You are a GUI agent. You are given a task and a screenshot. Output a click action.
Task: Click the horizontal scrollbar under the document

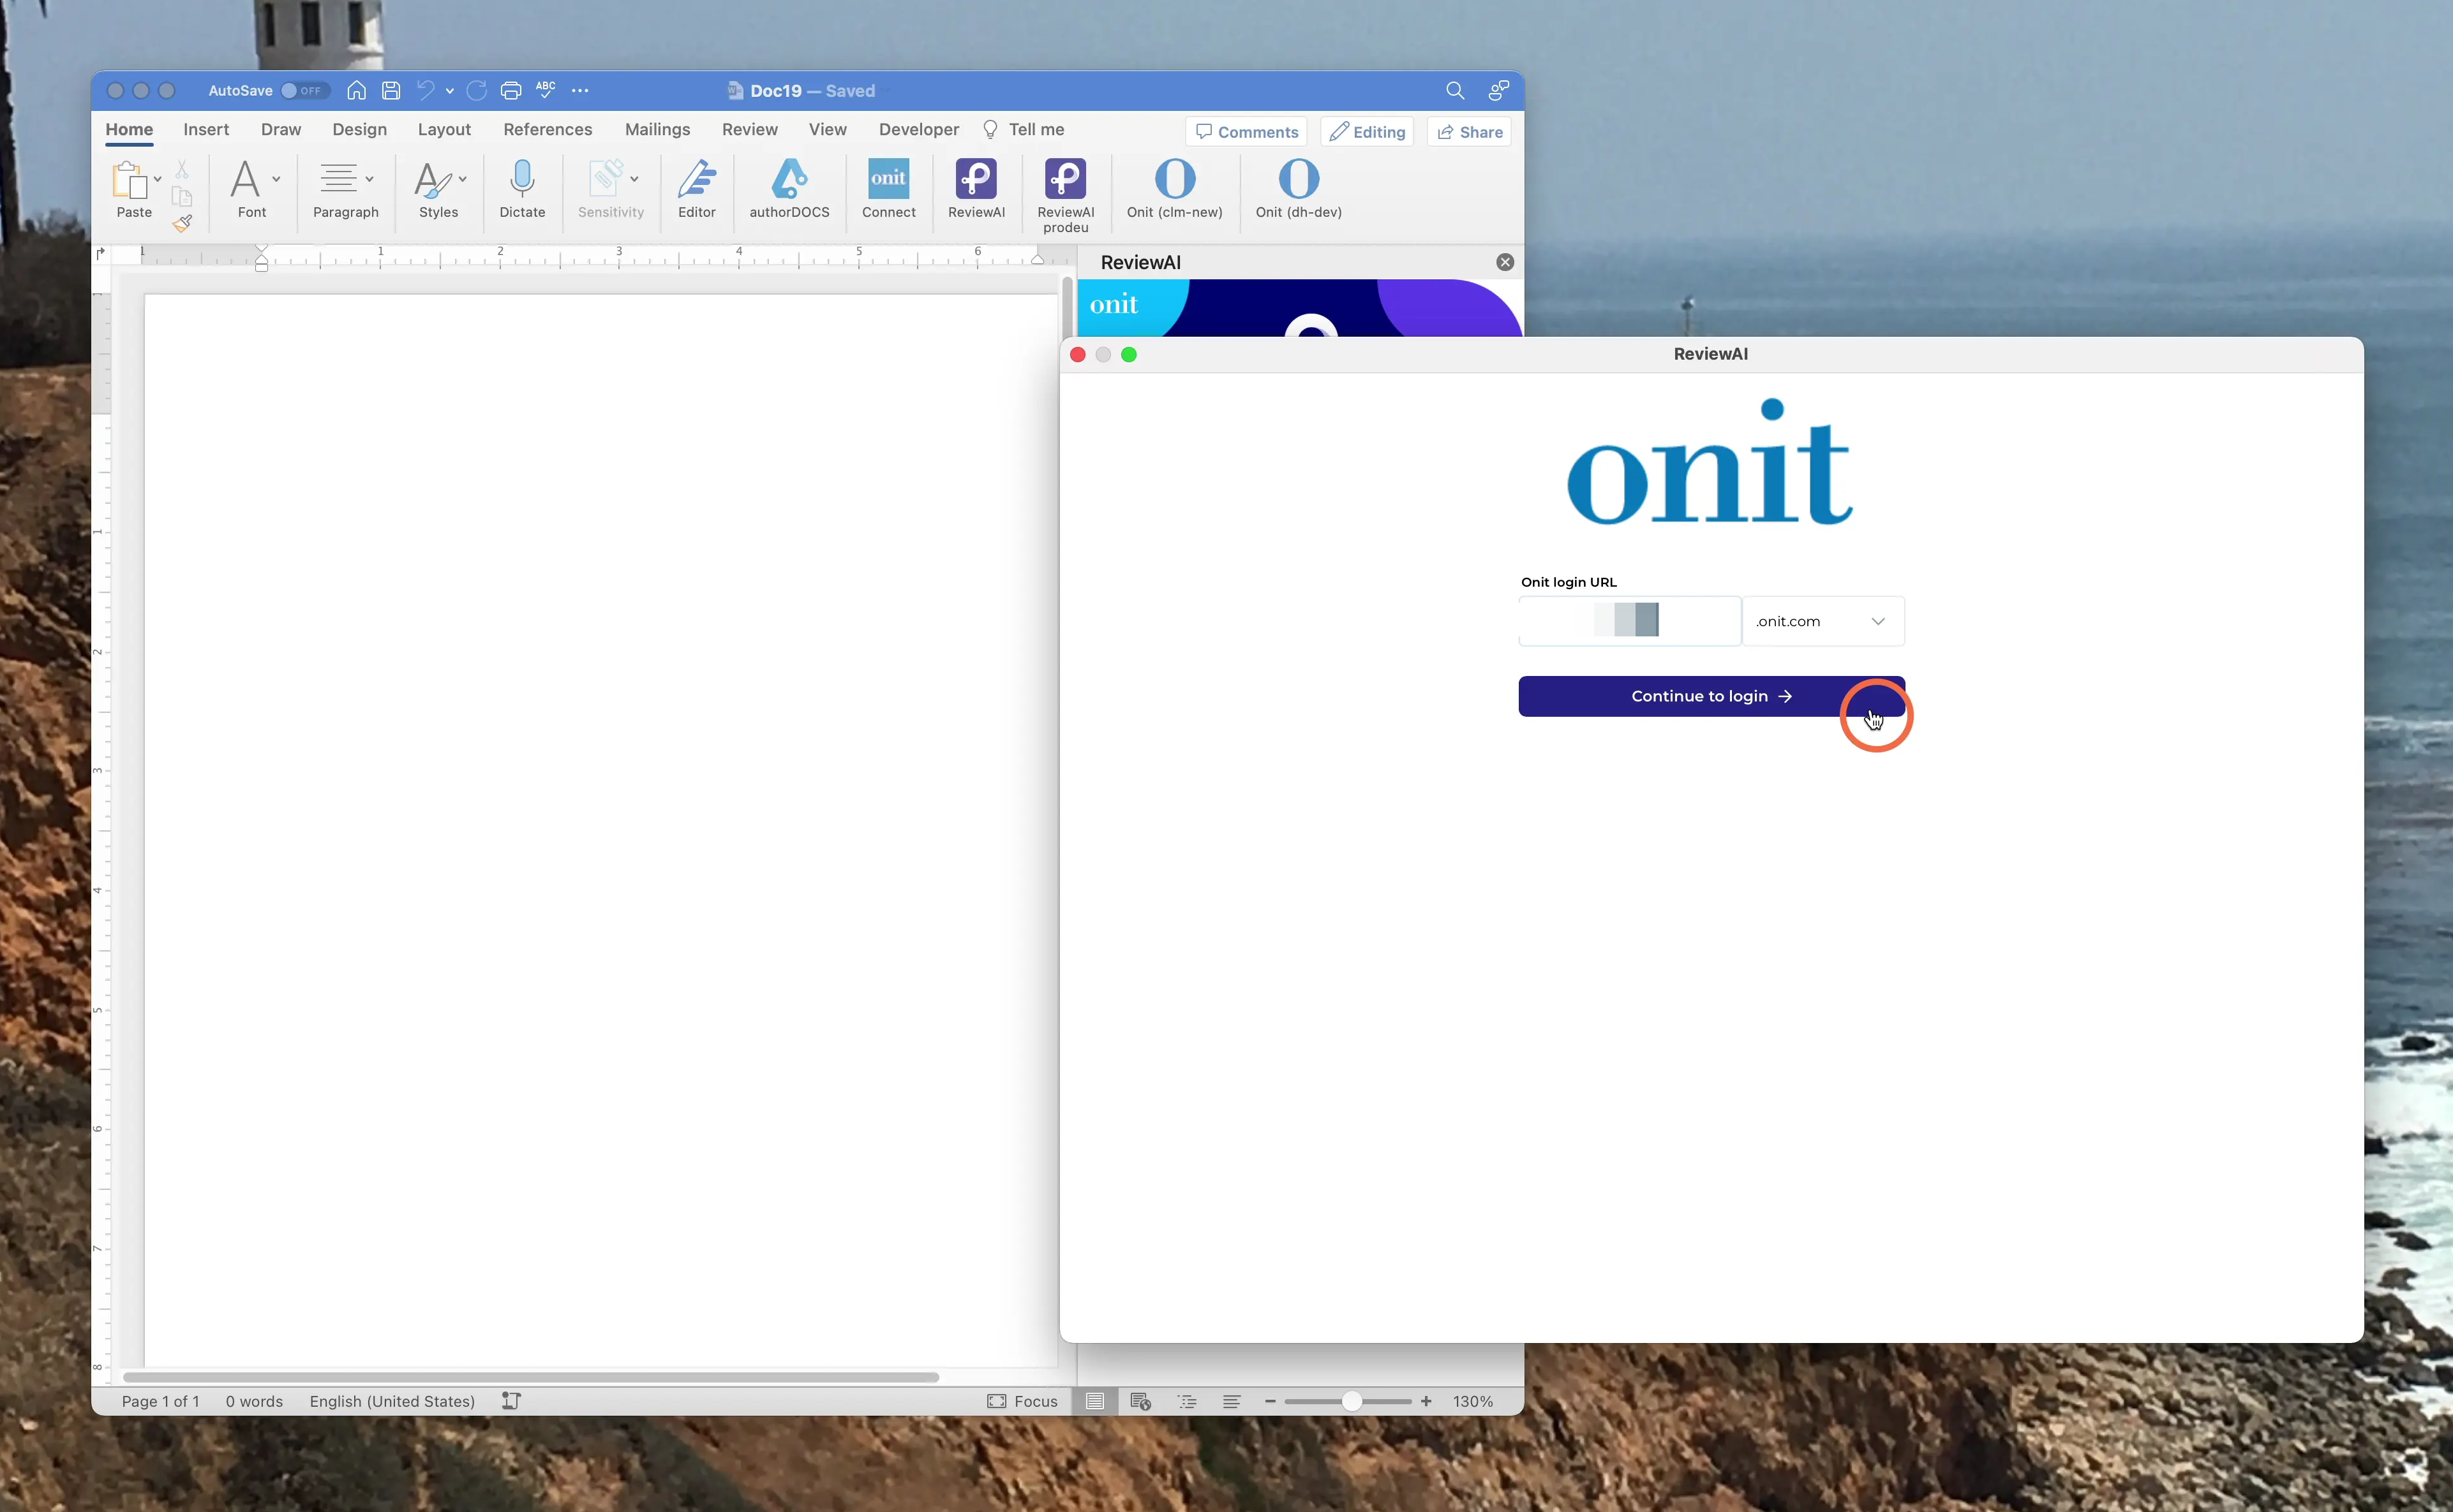(530, 1377)
